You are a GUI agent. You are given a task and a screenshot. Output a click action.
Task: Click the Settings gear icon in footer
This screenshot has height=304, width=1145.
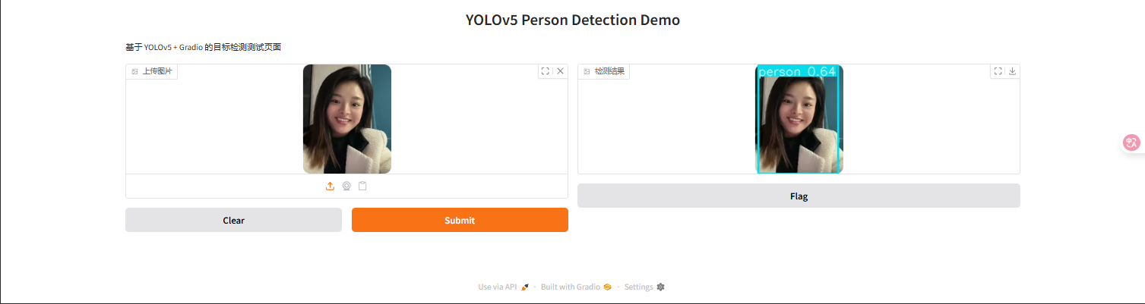coord(660,287)
